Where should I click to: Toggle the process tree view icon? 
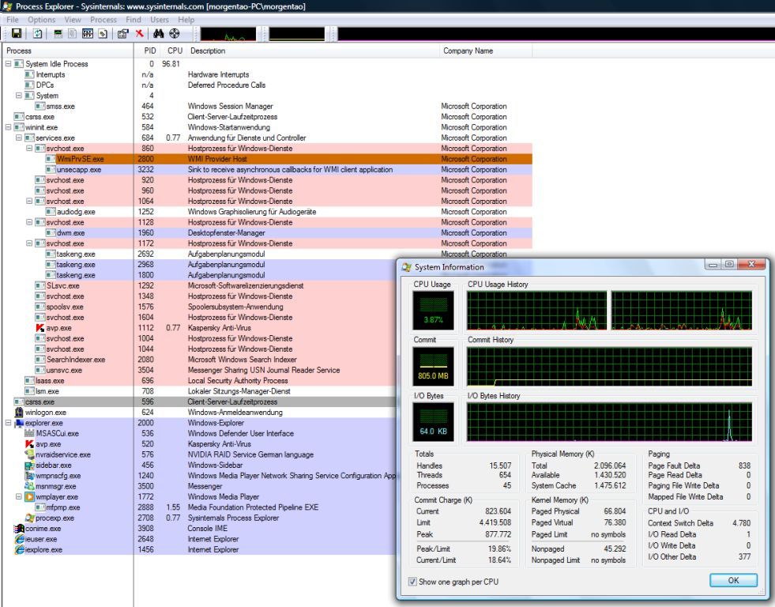(x=72, y=34)
